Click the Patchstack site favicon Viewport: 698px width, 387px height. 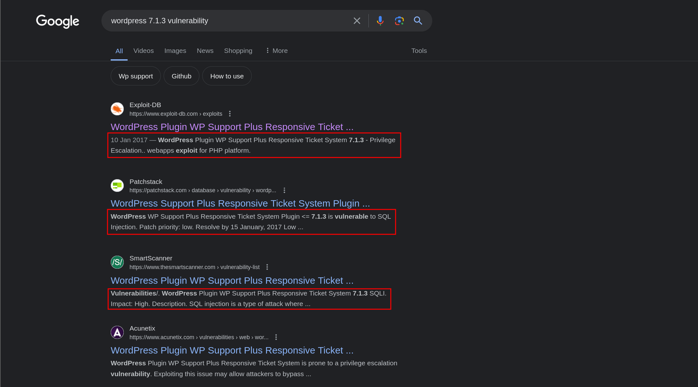tap(117, 186)
